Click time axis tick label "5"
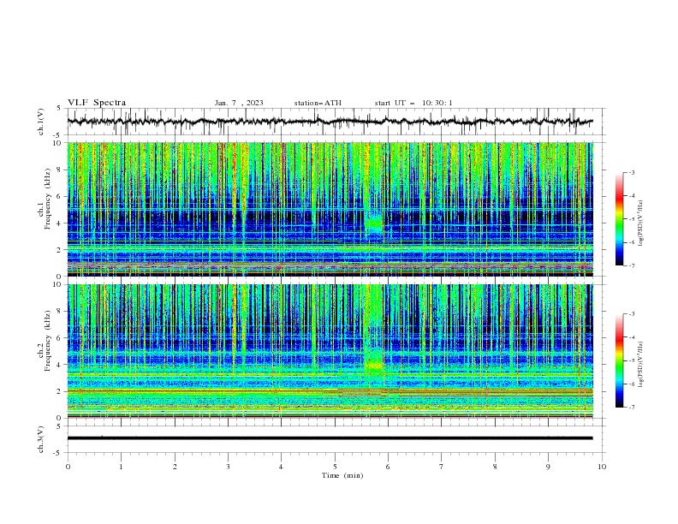 [335, 467]
